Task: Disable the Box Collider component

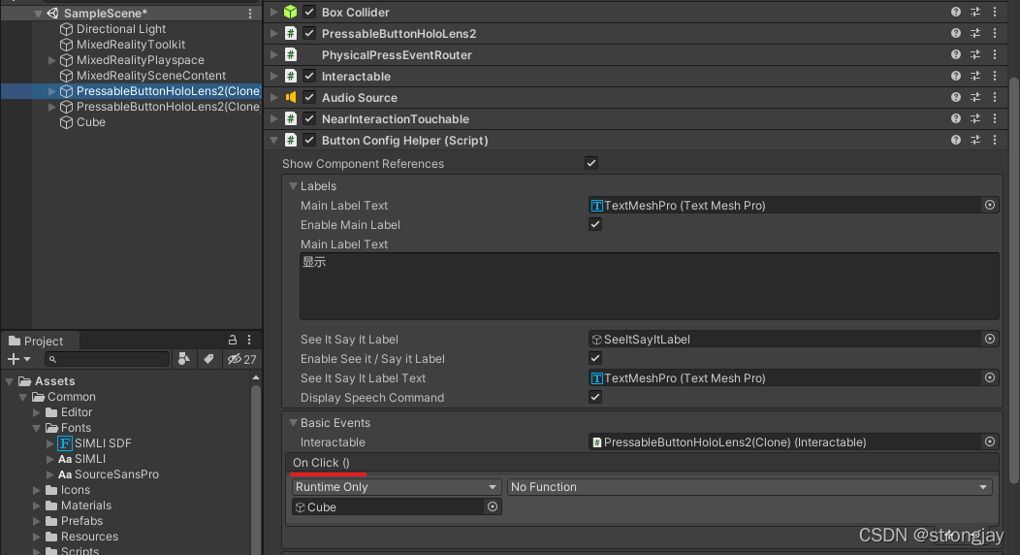Action: pos(309,12)
